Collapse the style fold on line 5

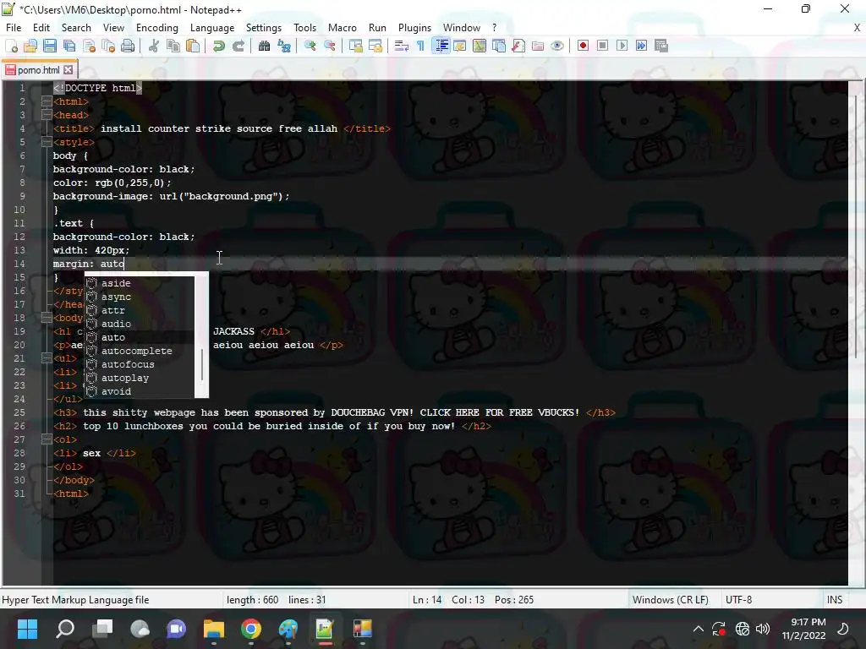47,142
